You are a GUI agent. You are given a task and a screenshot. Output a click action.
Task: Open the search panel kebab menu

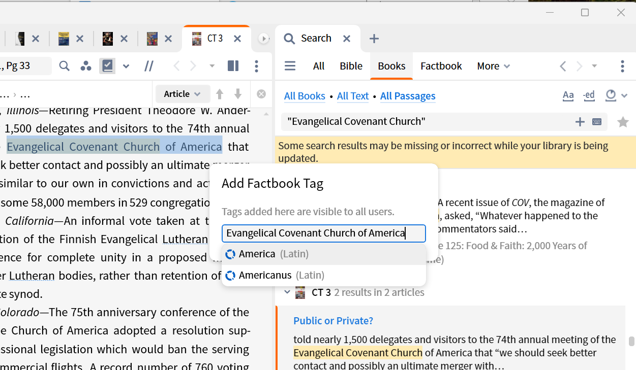(622, 66)
